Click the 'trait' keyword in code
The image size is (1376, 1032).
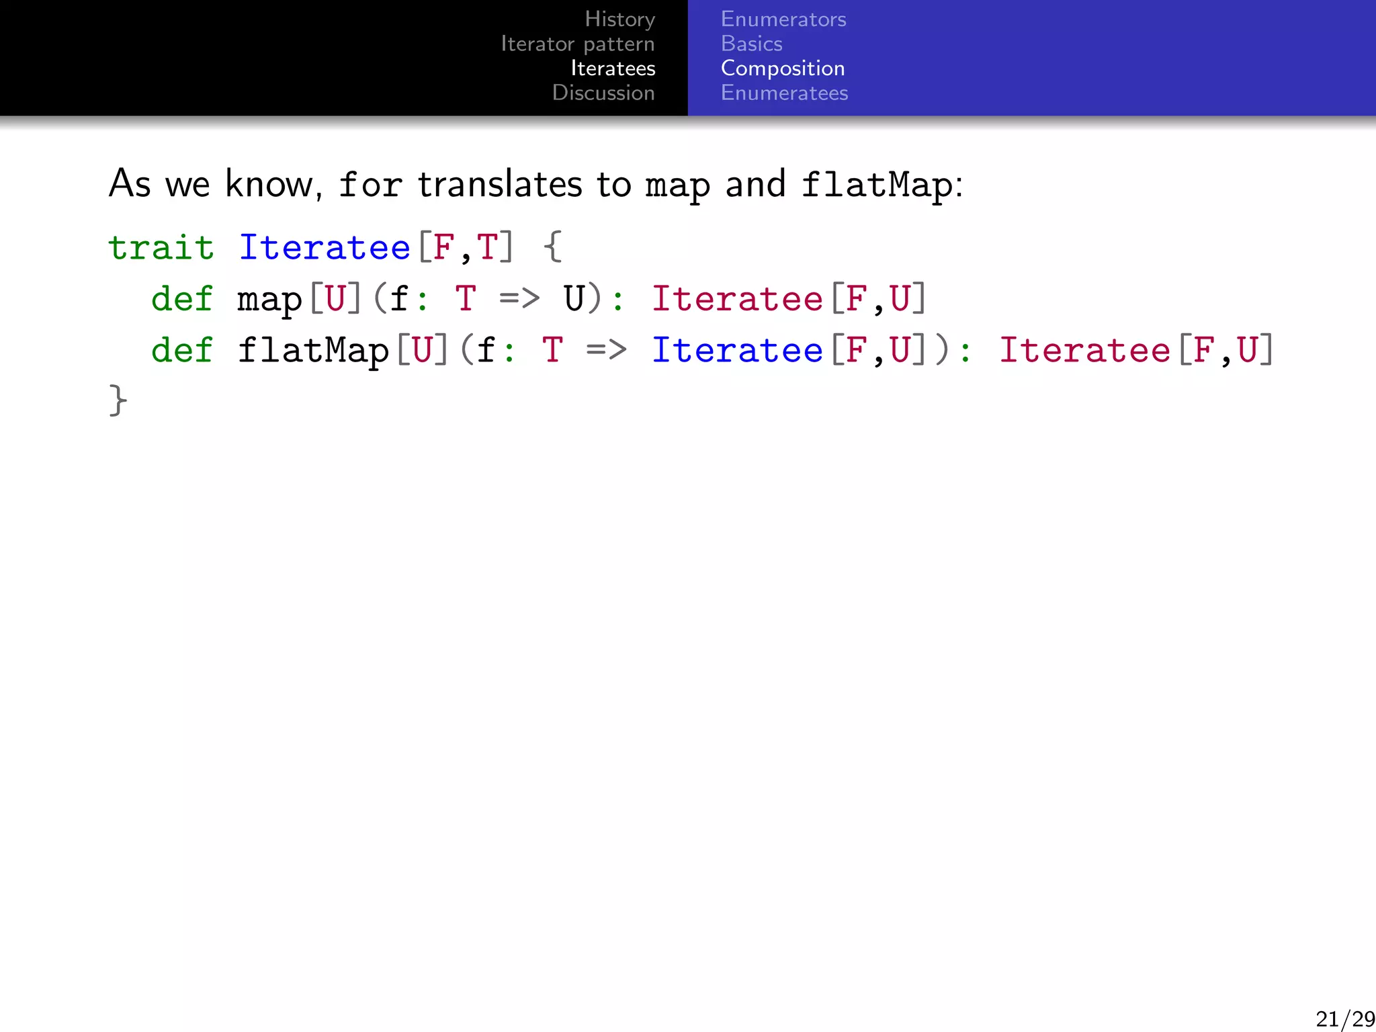click(x=161, y=247)
